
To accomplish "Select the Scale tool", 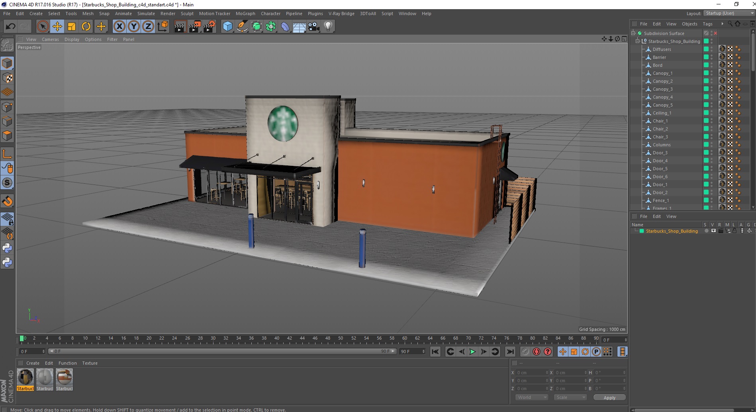I will click(x=72, y=27).
